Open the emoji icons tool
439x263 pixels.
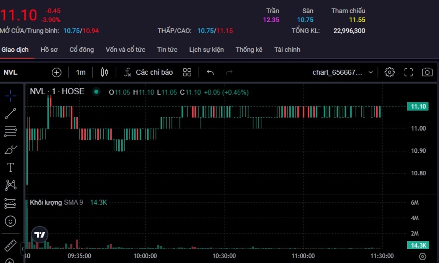tap(11, 221)
